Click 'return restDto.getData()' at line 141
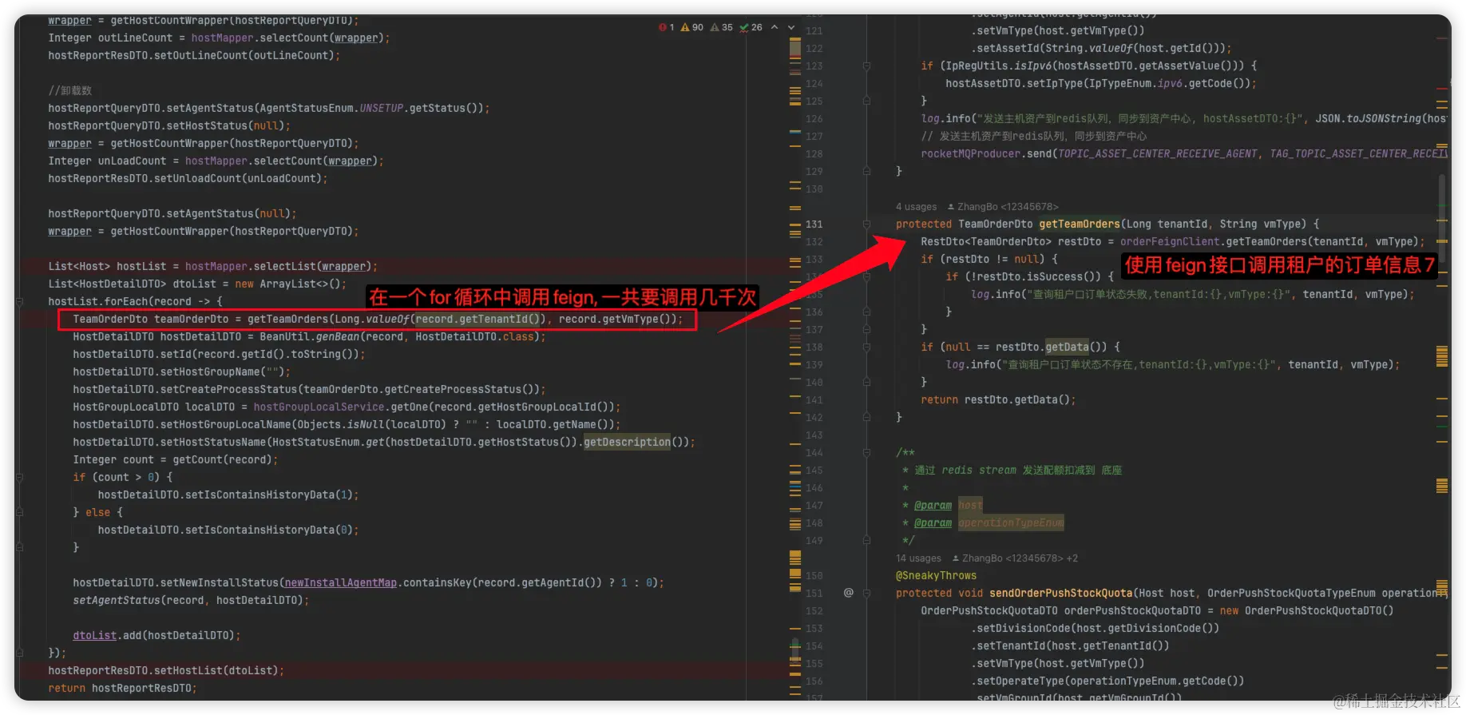This screenshot has width=1466, height=715. pos(995,400)
